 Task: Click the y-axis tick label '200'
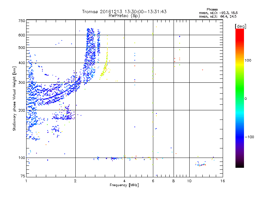pos(22,110)
